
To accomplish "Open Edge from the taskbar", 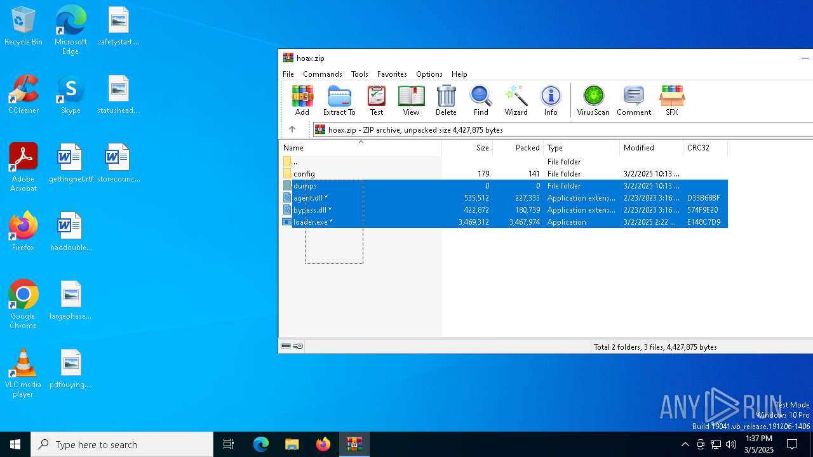I will (261, 444).
